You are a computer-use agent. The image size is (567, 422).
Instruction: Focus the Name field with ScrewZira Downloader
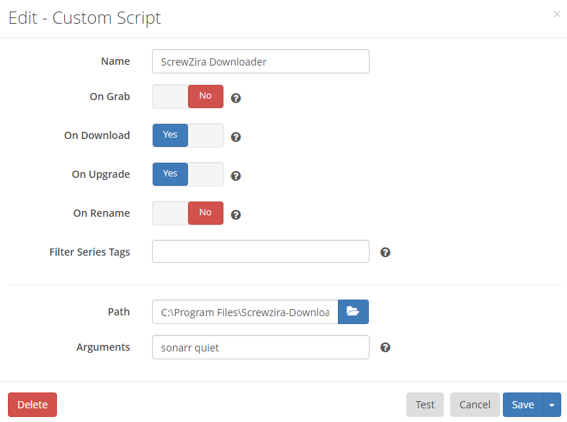click(261, 61)
